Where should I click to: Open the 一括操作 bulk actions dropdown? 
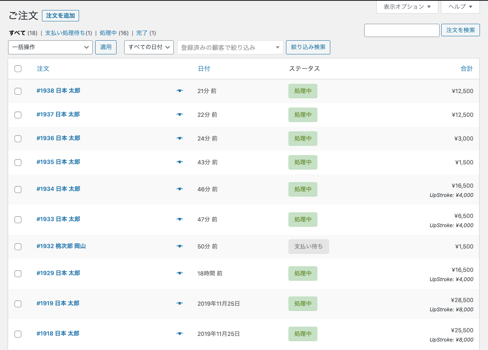point(50,47)
